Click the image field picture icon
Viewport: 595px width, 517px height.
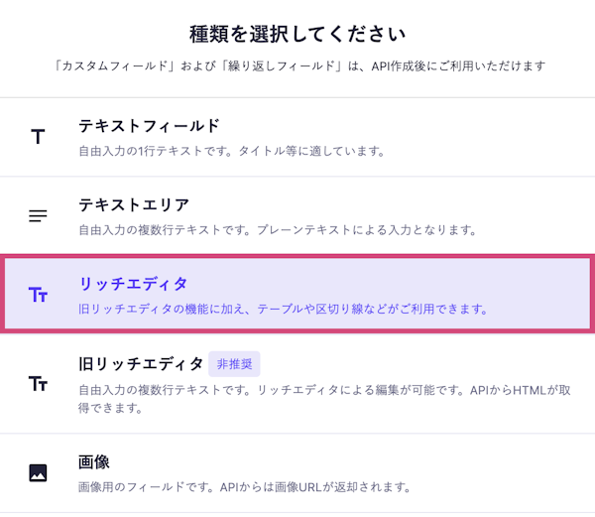pyautogui.click(x=38, y=472)
